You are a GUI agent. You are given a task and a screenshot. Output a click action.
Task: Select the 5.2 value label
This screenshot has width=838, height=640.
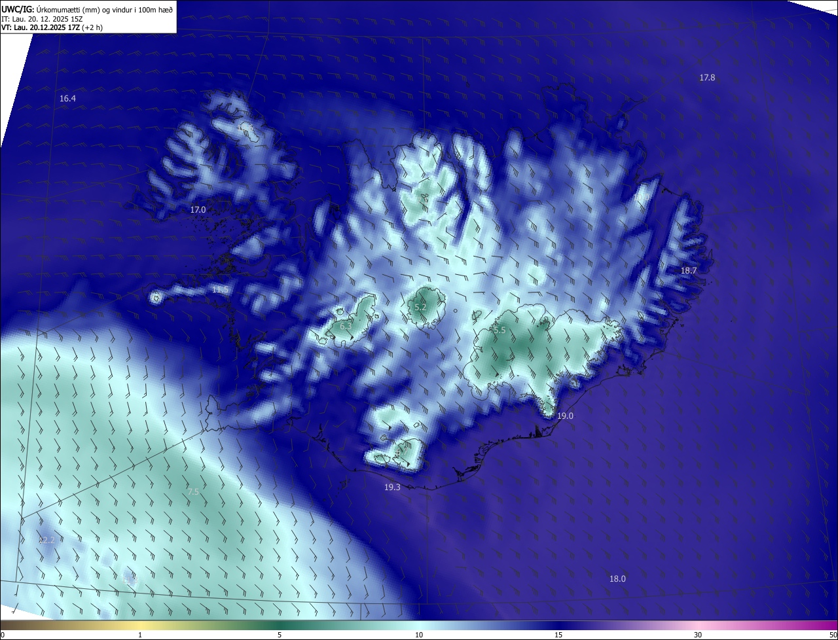coord(420,308)
